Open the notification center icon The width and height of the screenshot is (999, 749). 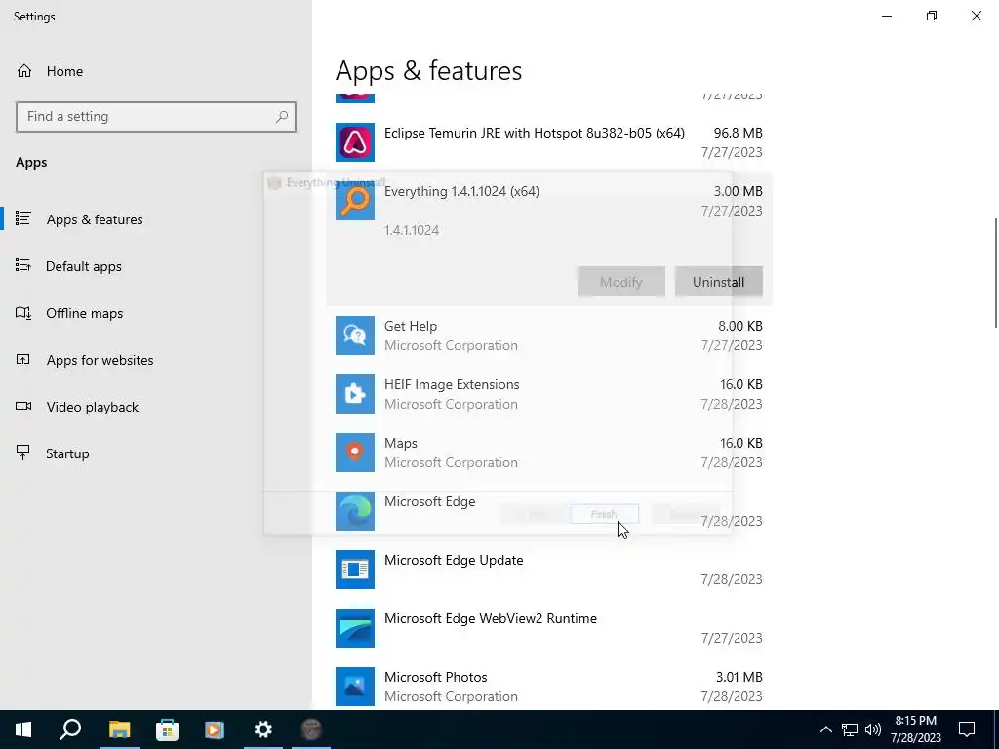coord(967,729)
